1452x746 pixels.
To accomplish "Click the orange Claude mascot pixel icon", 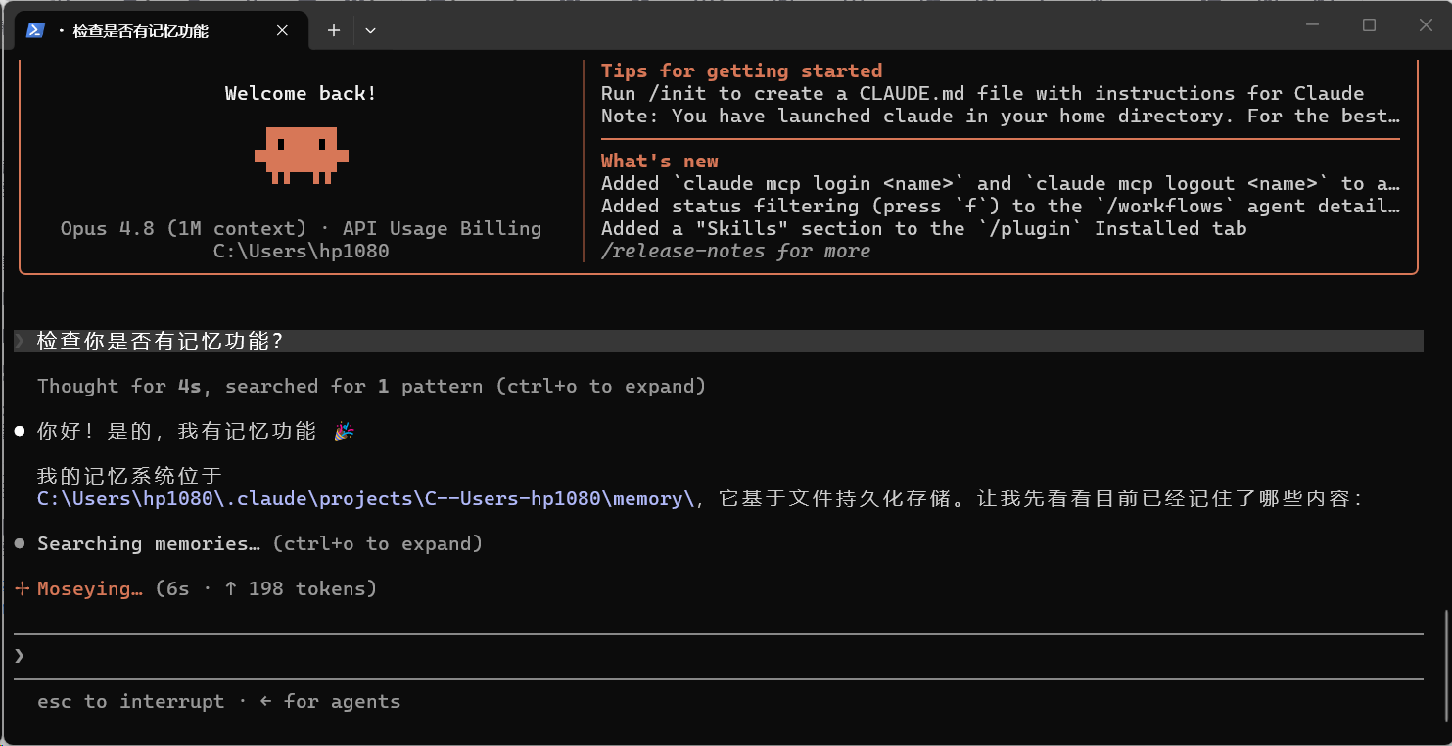I will (x=302, y=155).
